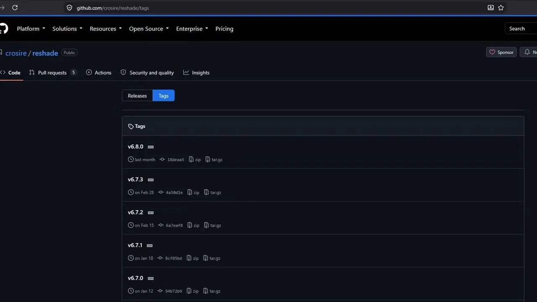This screenshot has height=302, width=537.
Task: Click the Public visibility badge
Action: [x=69, y=52]
